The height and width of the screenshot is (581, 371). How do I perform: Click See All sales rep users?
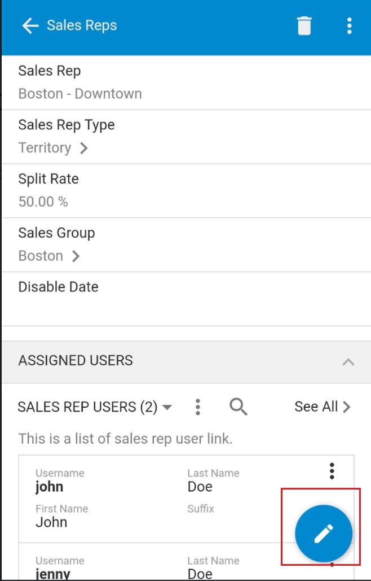[x=322, y=407]
